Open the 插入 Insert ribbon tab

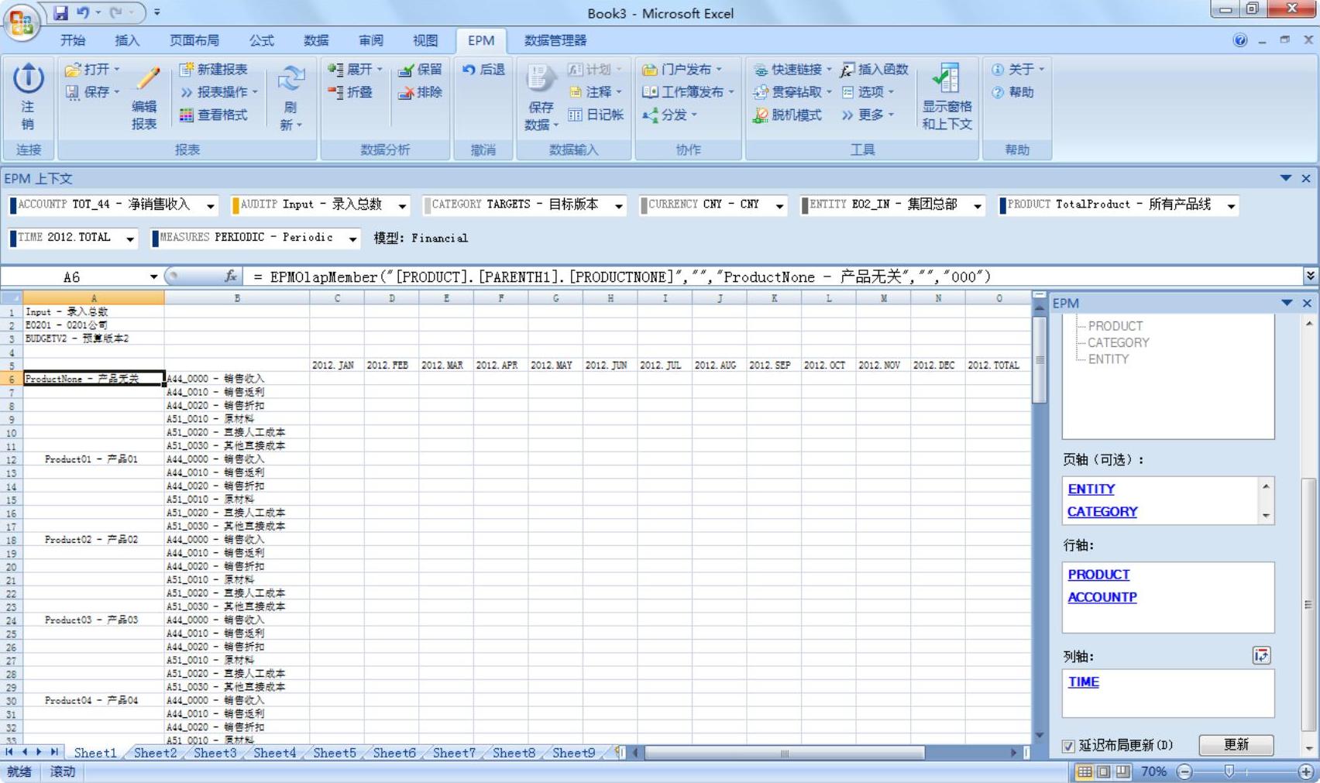[127, 40]
